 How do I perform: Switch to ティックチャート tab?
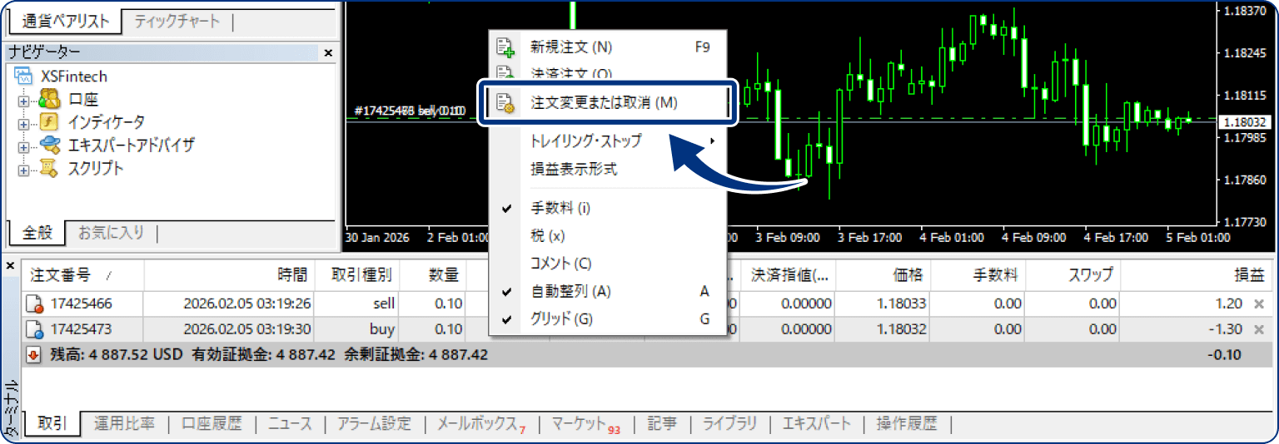(x=177, y=21)
